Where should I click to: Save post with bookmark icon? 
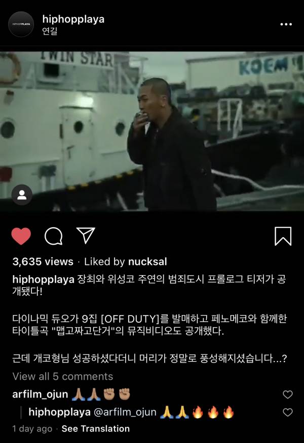pos(283,236)
